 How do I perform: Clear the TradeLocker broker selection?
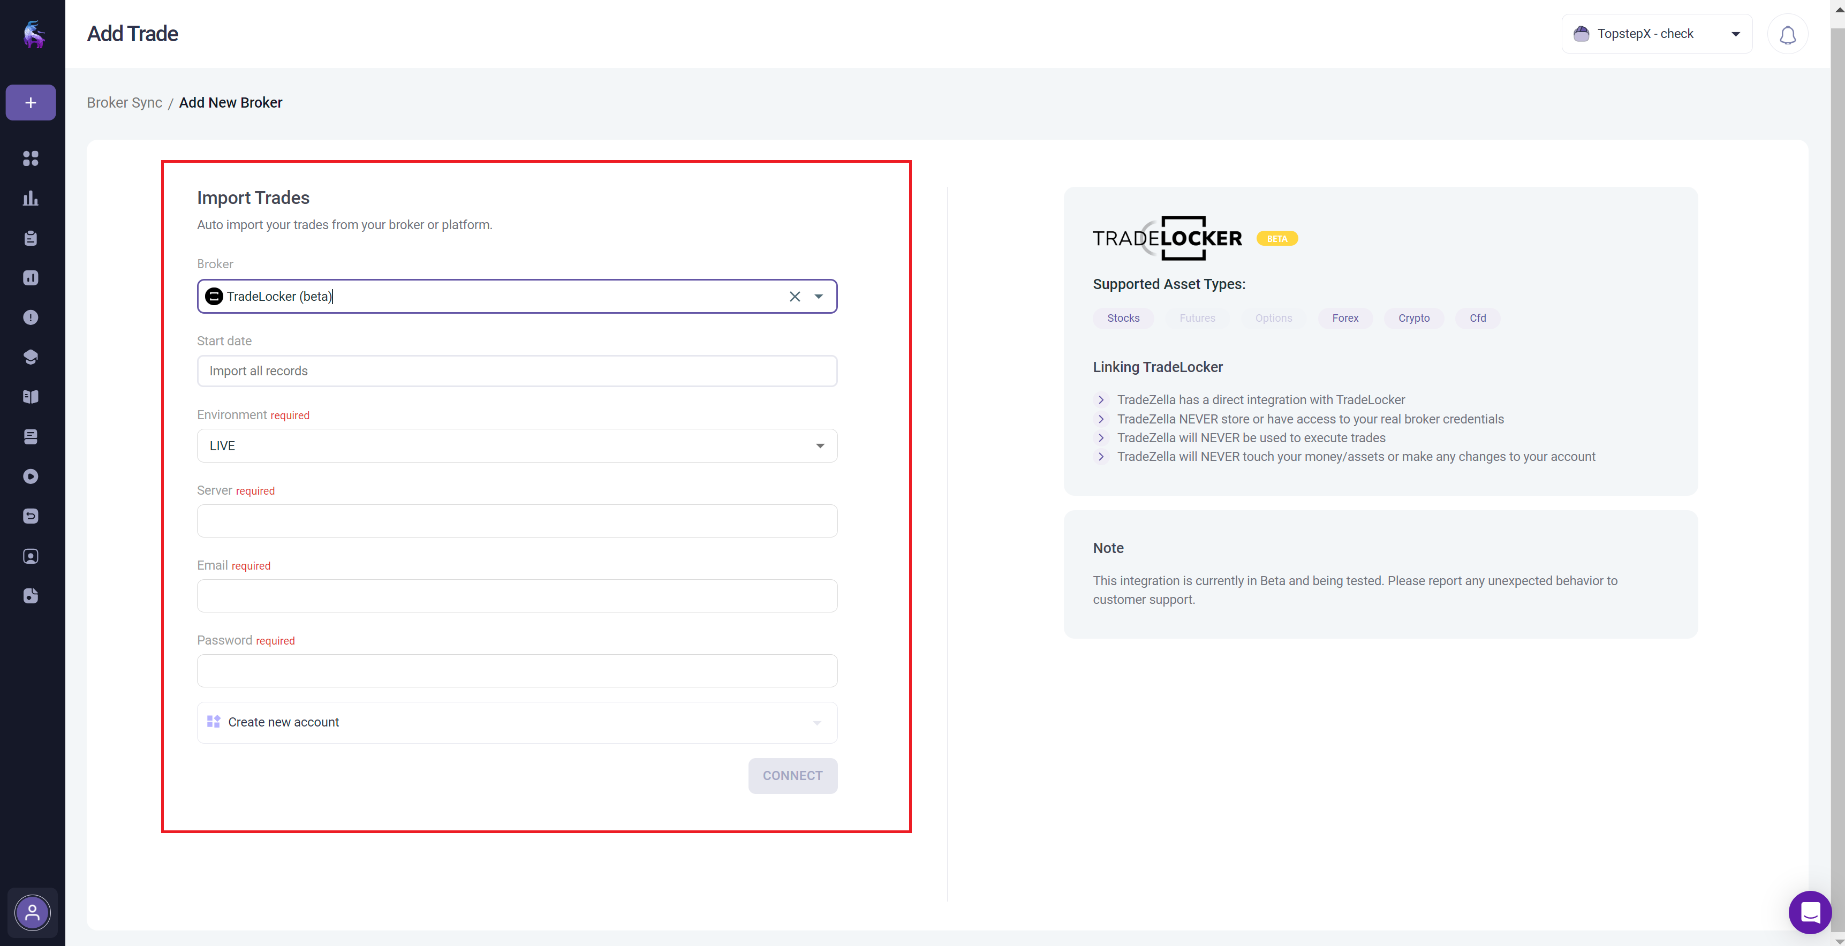pos(795,297)
